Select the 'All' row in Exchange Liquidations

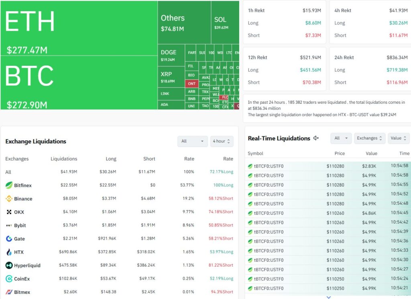pos(7,172)
